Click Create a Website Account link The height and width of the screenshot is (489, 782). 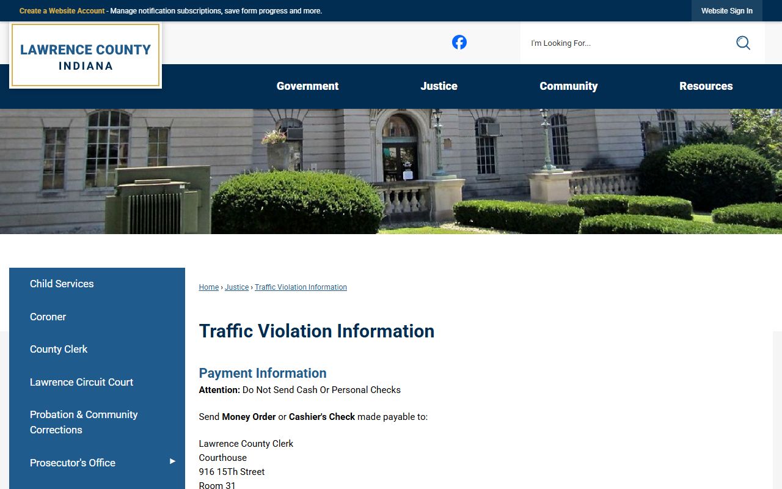tap(62, 11)
